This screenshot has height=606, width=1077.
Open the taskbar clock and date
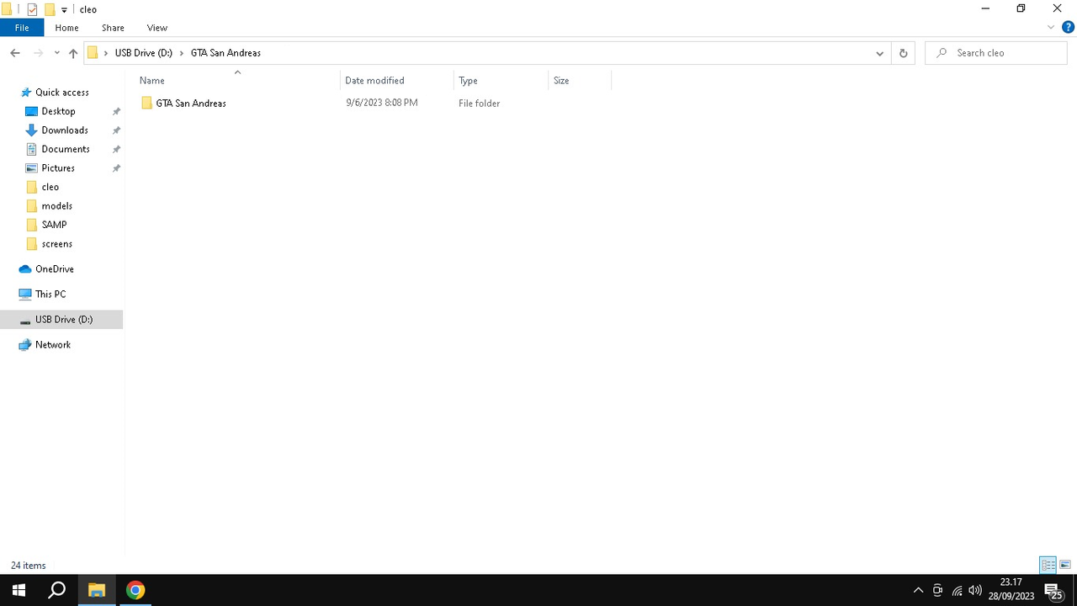click(x=1011, y=589)
